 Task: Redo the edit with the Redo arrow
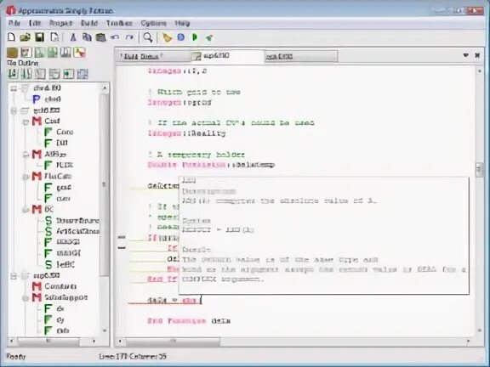coord(129,37)
